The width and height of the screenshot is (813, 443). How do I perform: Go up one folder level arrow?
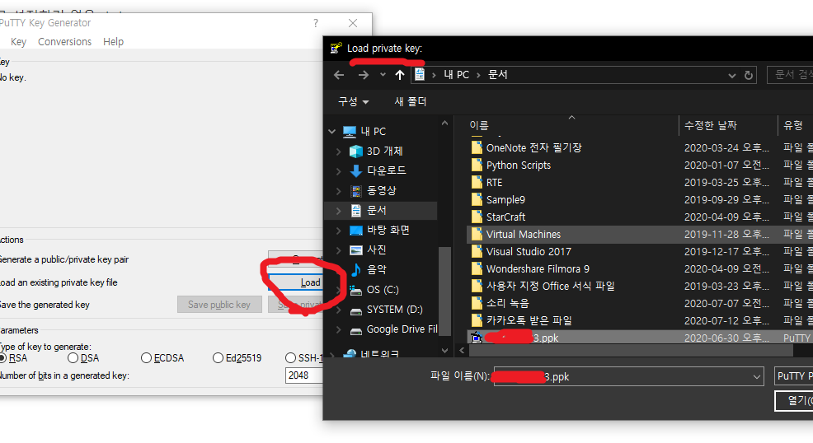[399, 75]
